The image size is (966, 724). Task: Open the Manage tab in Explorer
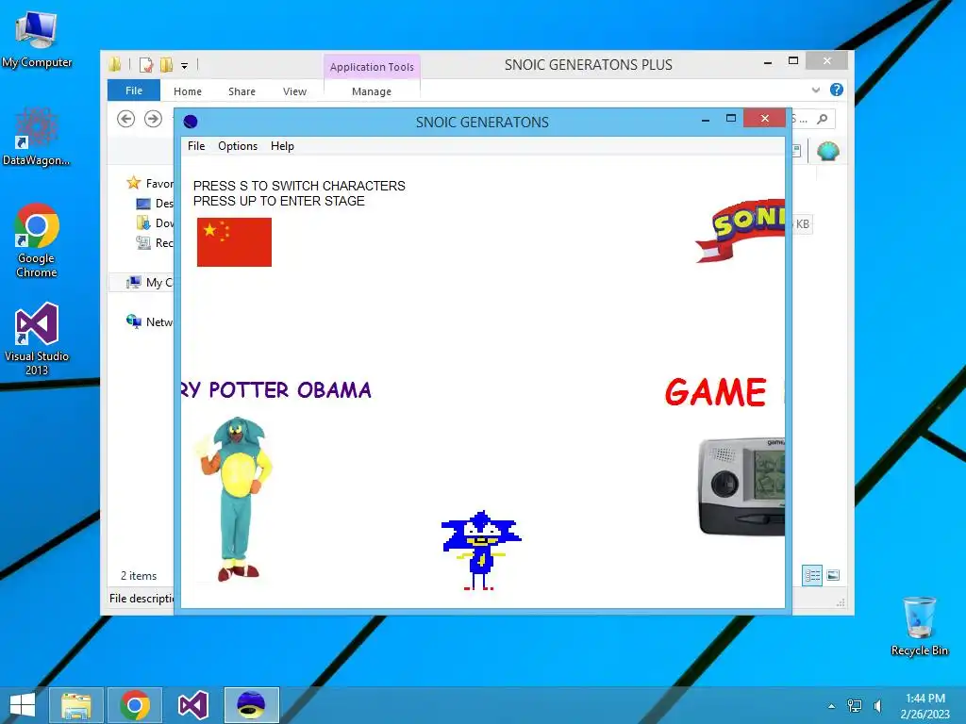pos(372,91)
